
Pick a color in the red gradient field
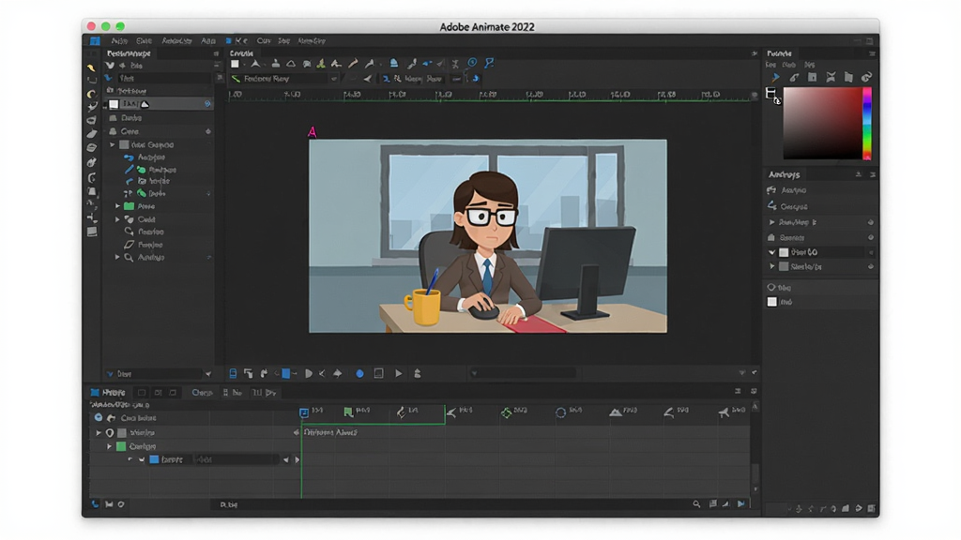coord(822,124)
